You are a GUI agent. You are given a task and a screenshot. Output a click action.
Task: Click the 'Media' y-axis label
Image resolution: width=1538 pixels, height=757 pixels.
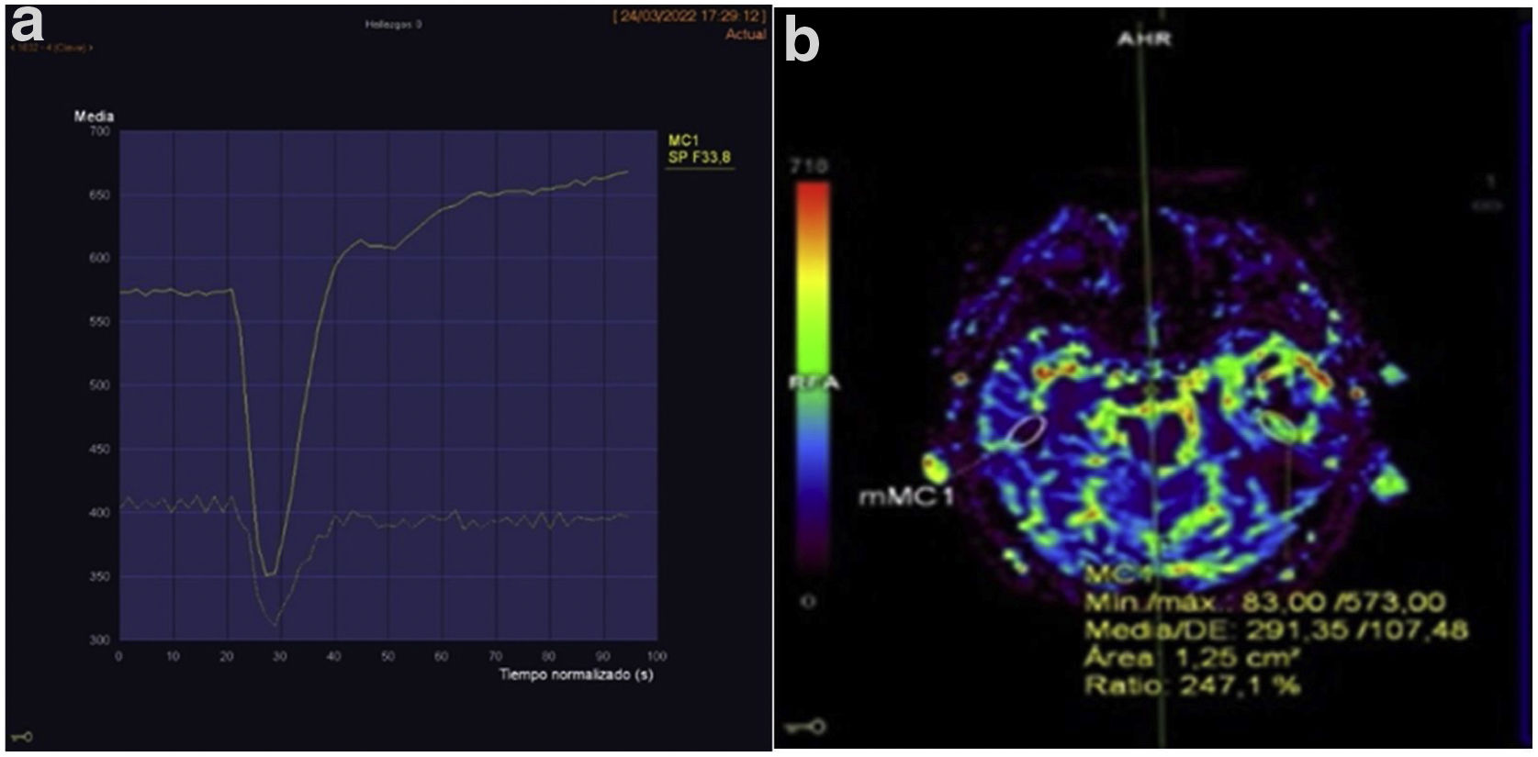(x=94, y=117)
